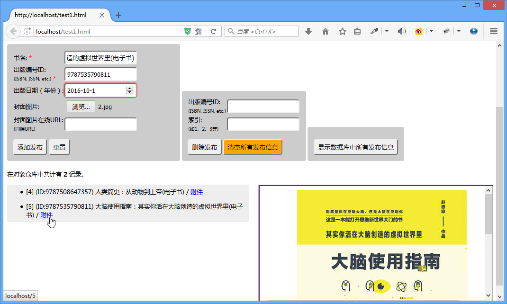
Task: Open a new tab with plus button
Action: pyautogui.click(x=118, y=15)
